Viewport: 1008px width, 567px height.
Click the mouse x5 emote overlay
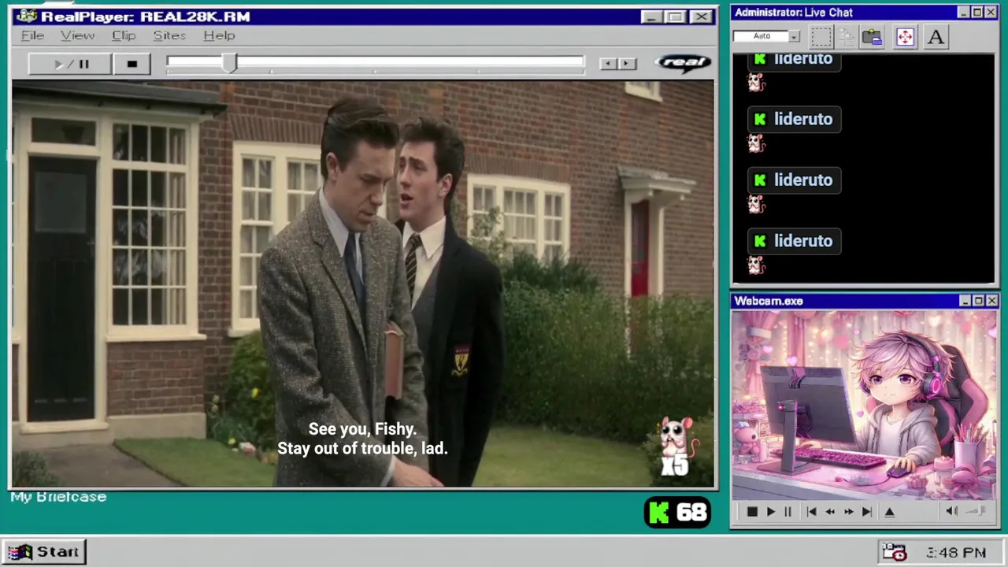point(676,447)
